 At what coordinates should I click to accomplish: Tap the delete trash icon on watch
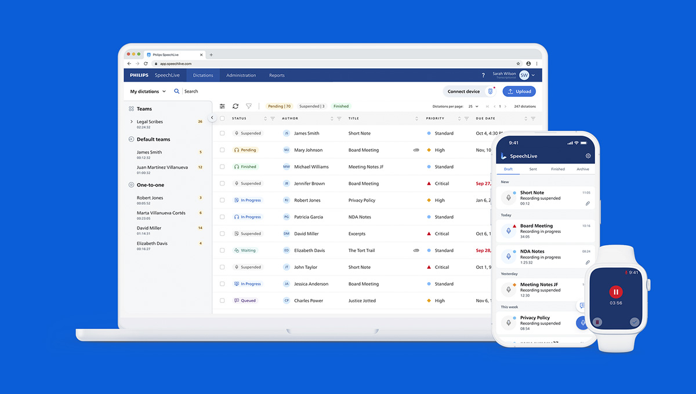597,322
